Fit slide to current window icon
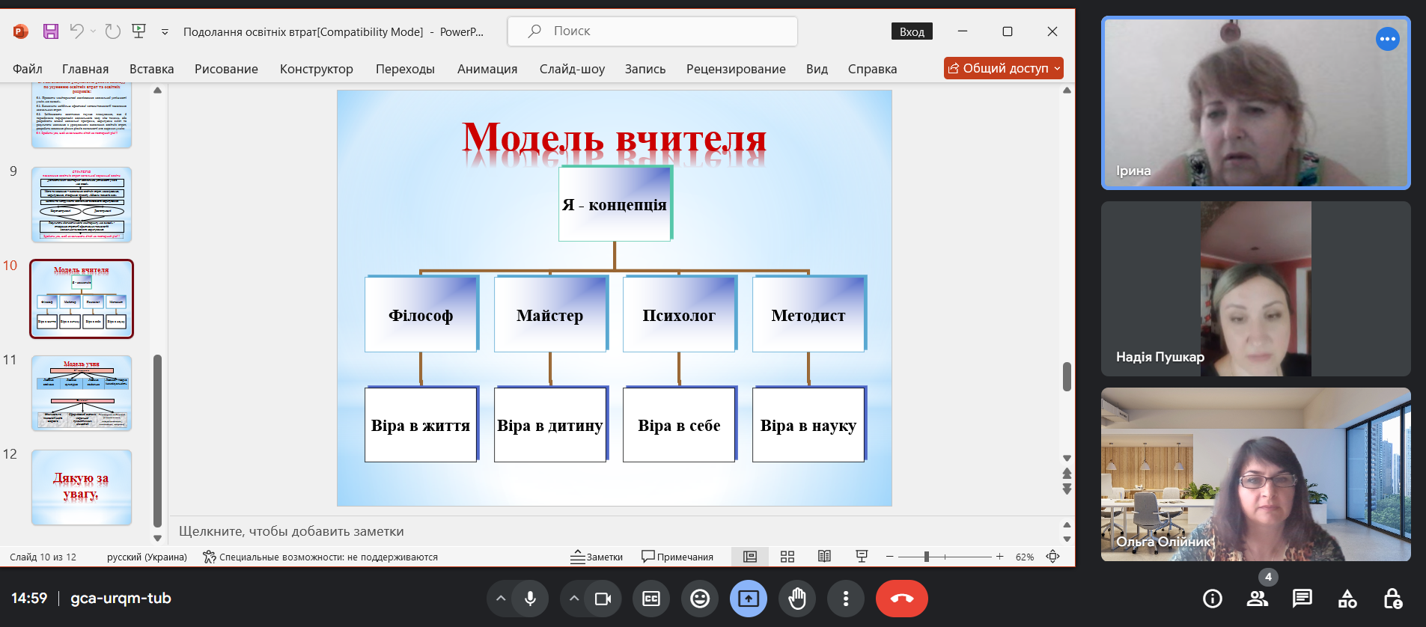Viewport: 1426px width, 627px height. coord(1052,557)
